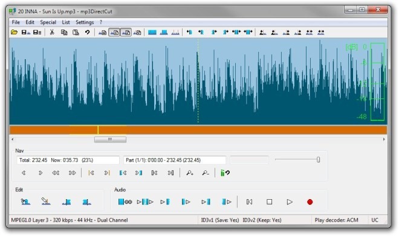Start playback with the Play button
This screenshot has width=399, height=236.
(x=290, y=202)
